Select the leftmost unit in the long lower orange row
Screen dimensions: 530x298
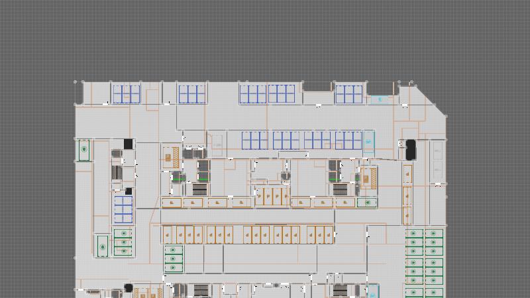[167, 234]
